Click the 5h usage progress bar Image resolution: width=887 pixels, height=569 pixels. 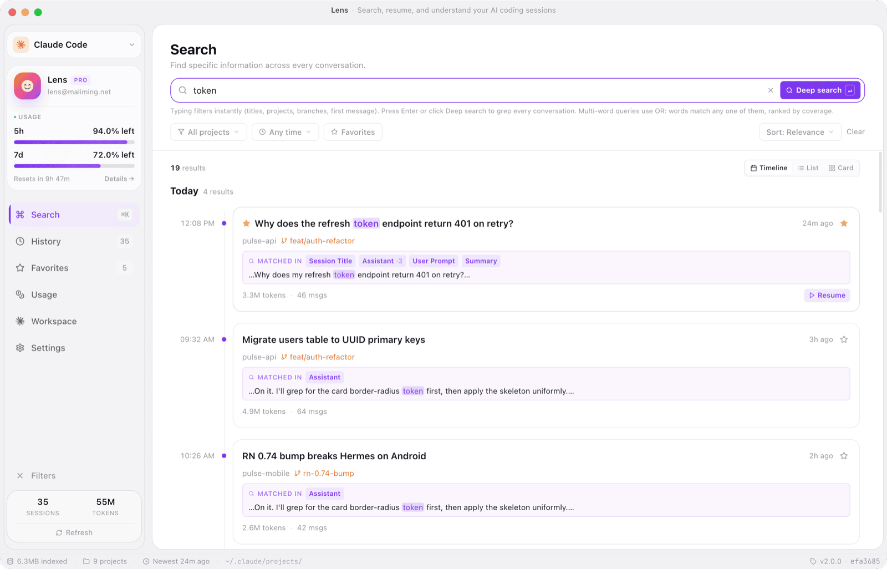[x=74, y=143]
